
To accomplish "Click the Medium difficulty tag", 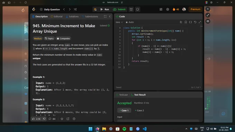I will tap(38, 38).
